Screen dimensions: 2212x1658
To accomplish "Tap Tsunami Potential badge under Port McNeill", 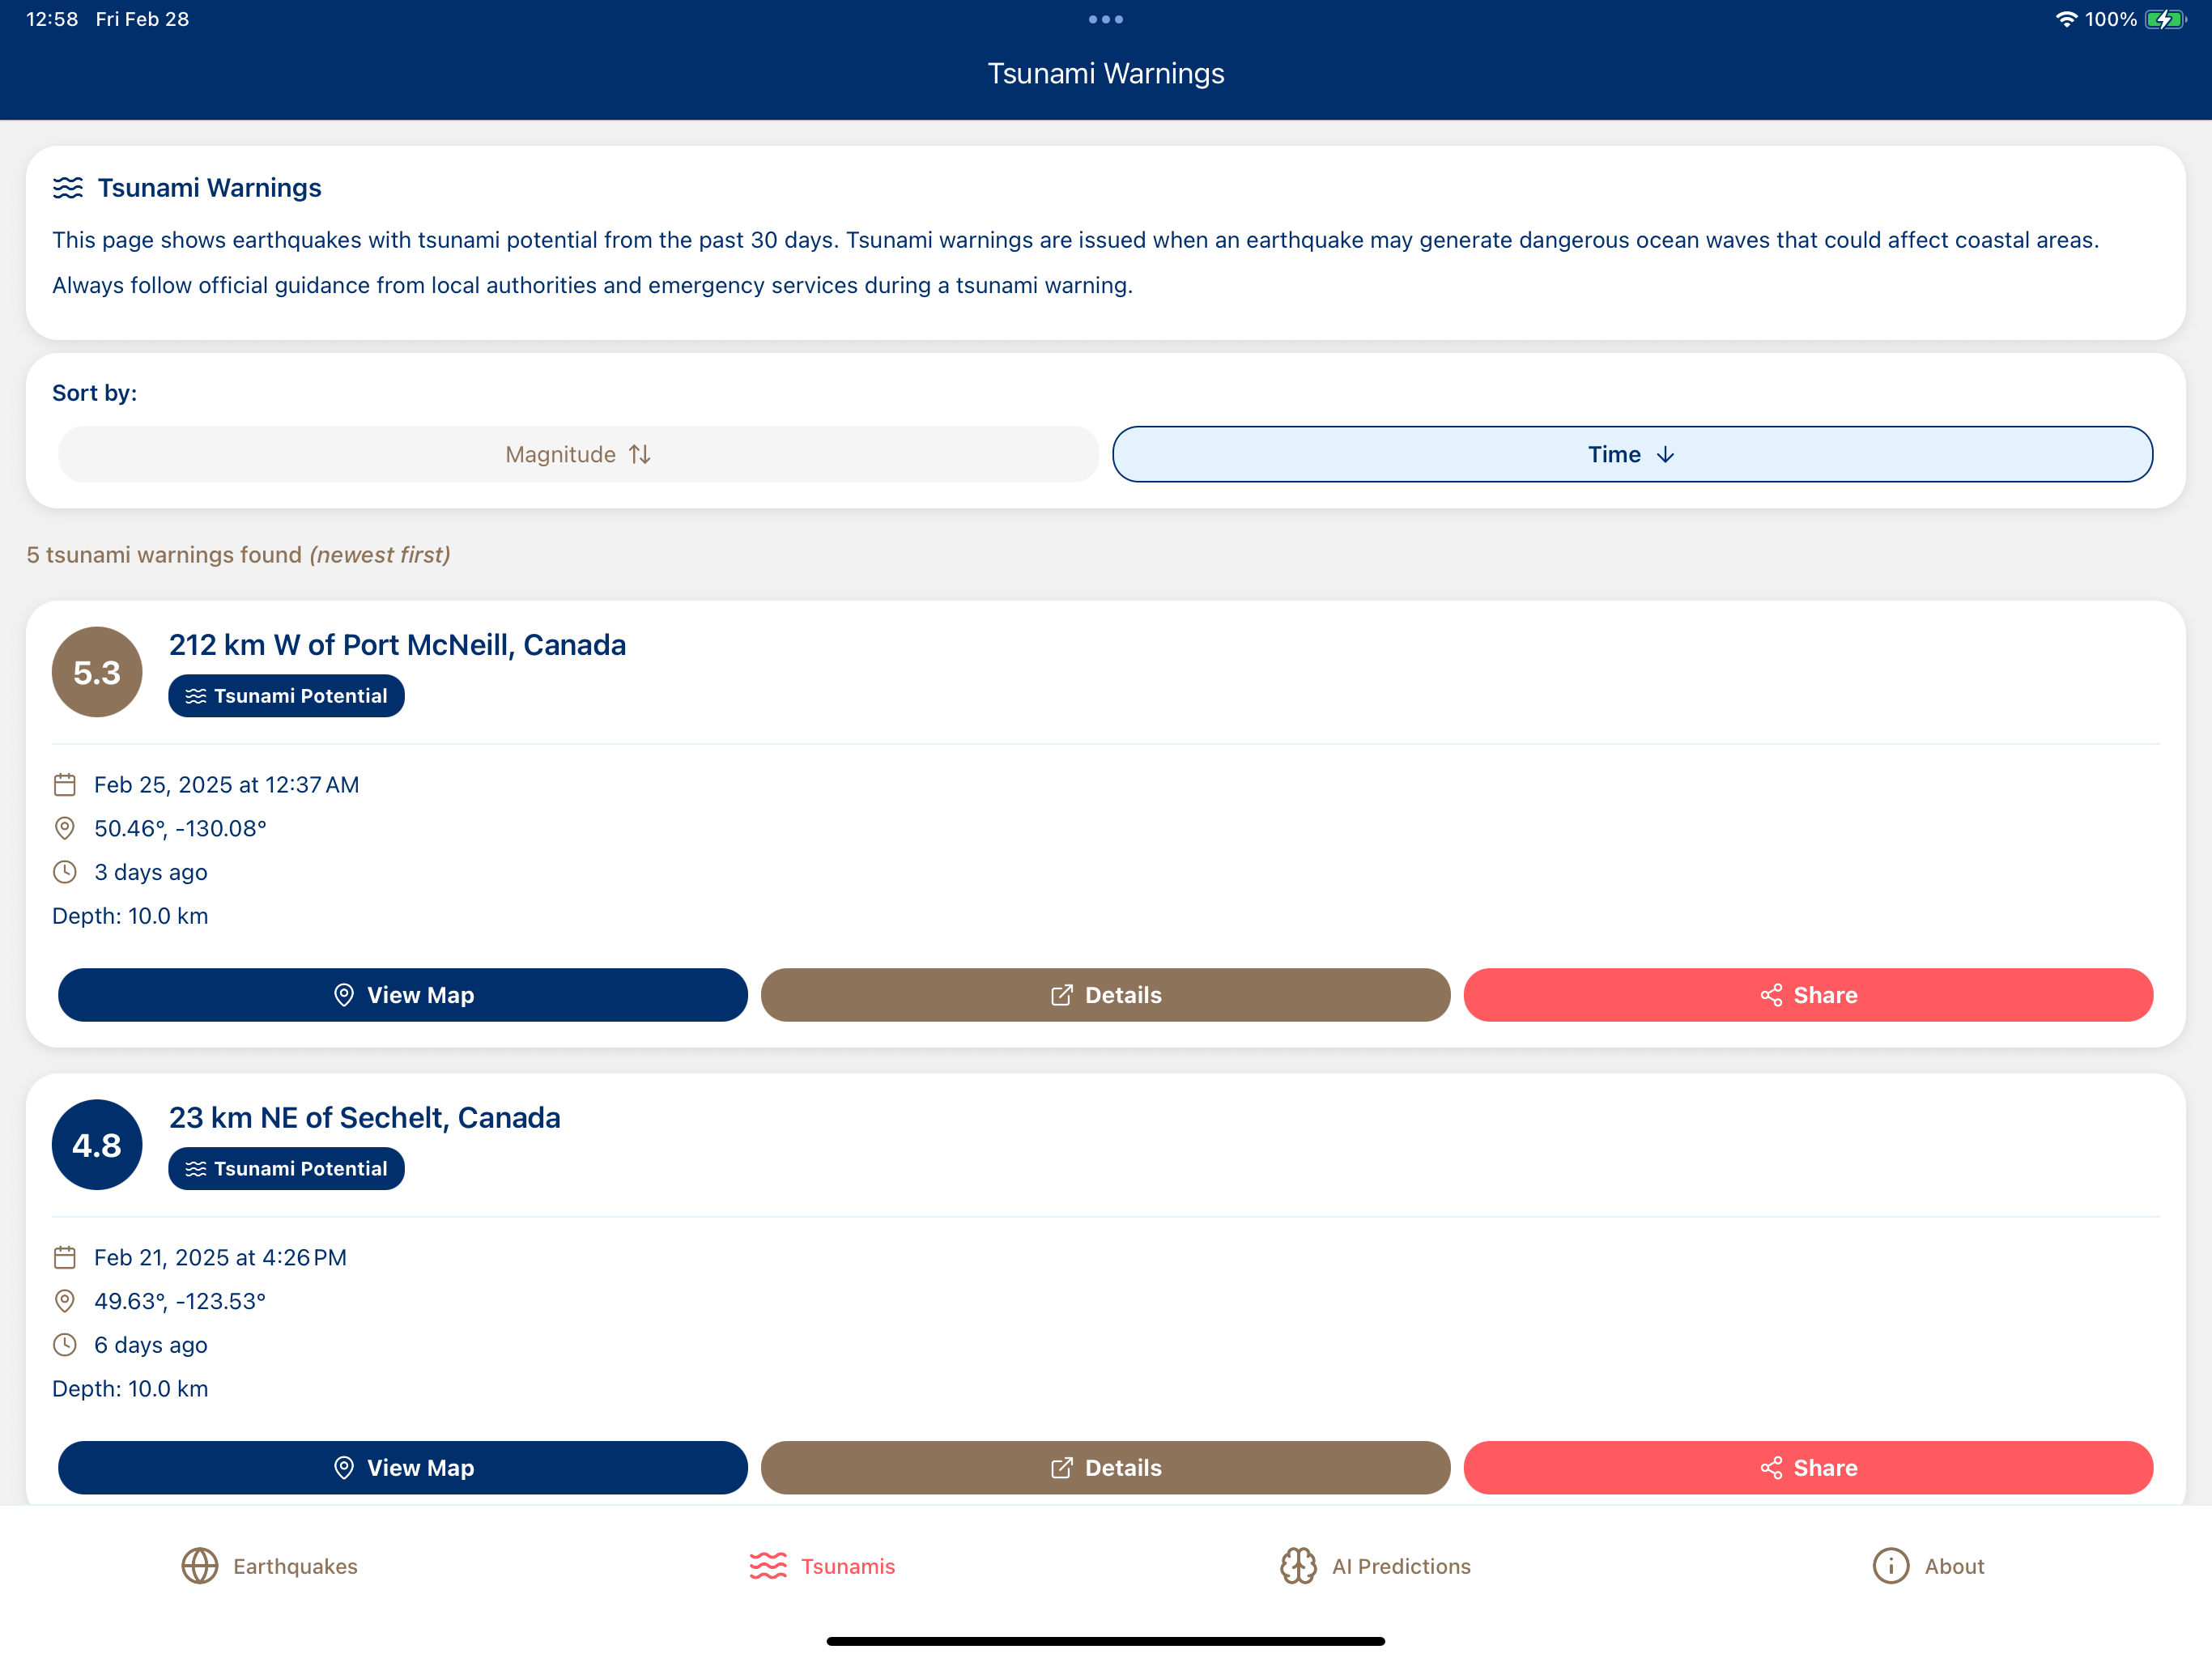I will (x=286, y=696).
